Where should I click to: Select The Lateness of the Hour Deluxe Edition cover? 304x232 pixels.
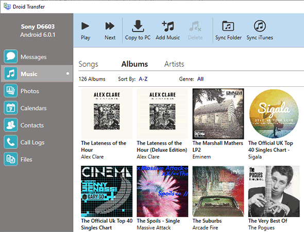coord(162,114)
